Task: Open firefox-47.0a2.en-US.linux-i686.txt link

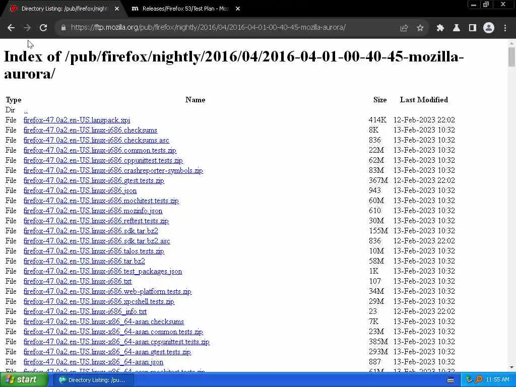Action: 78,281
